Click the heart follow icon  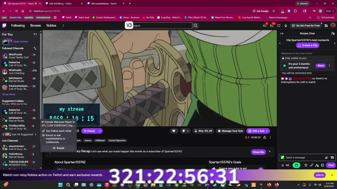point(174,131)
